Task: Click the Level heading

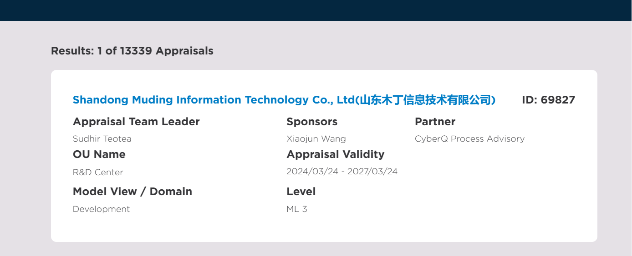Action: pyautogui.click(x=301, y=192)
